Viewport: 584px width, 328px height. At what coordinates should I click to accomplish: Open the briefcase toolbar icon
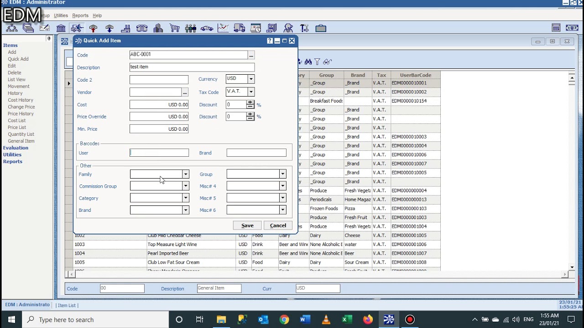point(321,28)
